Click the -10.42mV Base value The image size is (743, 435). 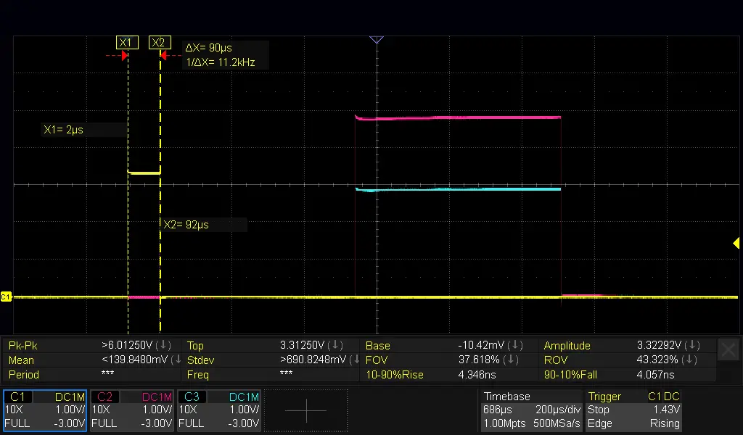482,345
